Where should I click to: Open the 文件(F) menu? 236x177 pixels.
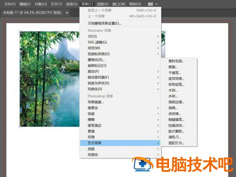coord(10,4)
